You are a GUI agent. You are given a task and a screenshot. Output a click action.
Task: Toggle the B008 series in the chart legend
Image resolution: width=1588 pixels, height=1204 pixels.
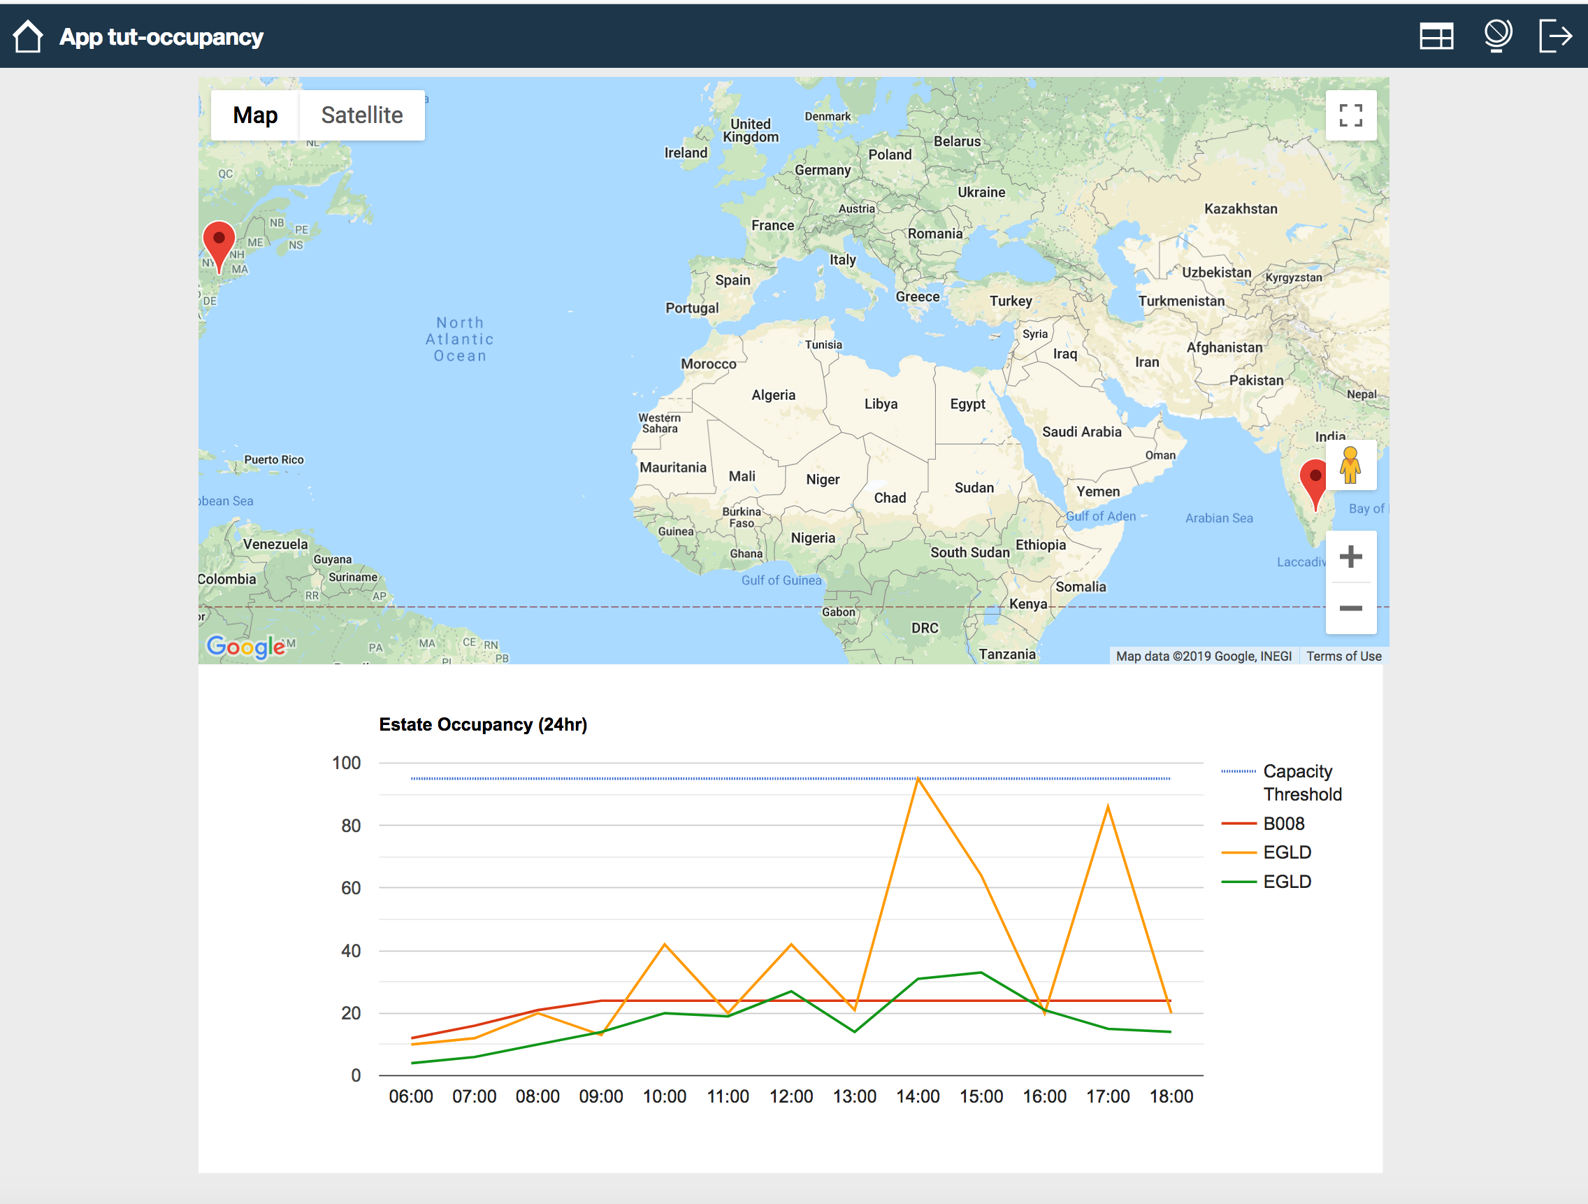point(1283,824)
